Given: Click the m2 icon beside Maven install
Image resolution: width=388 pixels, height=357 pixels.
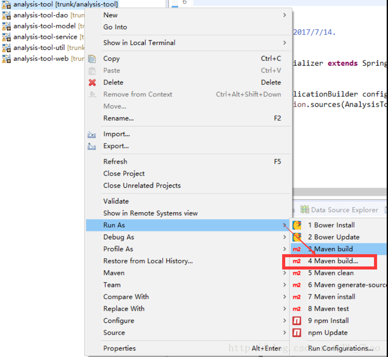Looking at the screenshot, I should coord(297,297).
